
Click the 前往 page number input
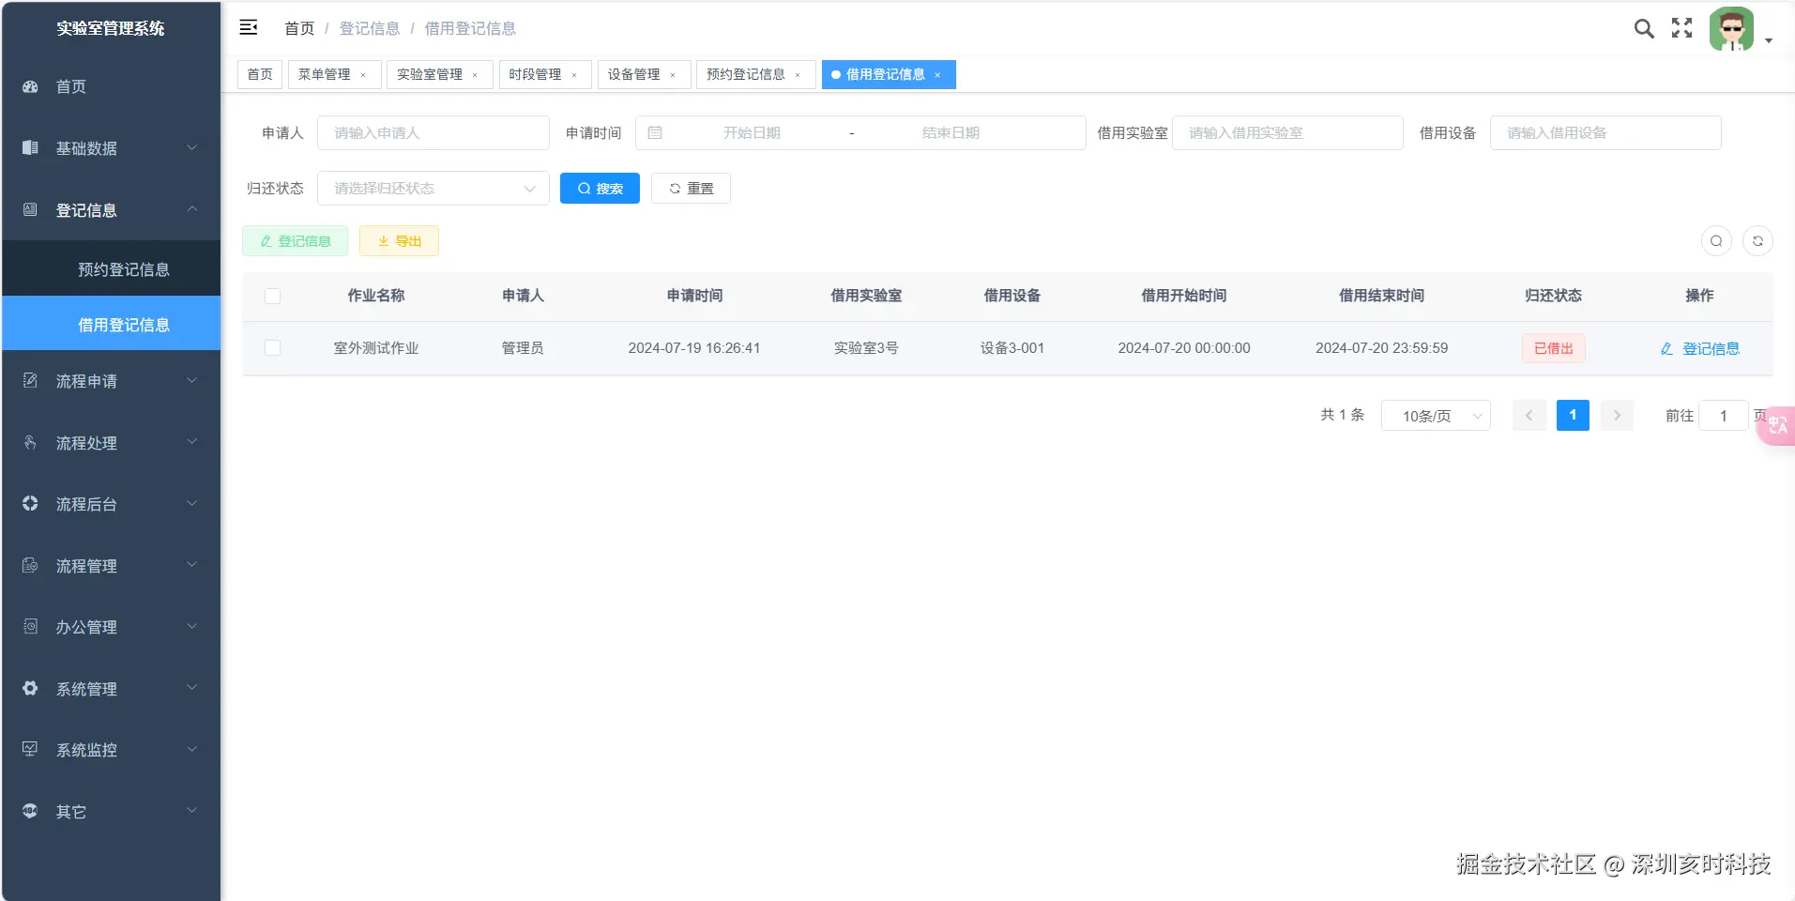pyautogui.click(x=1724, y=416)
